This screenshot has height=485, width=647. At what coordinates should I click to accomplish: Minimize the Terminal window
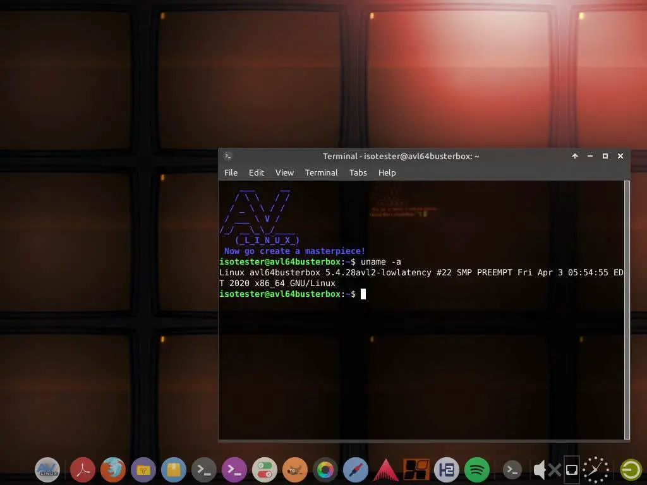590,156
